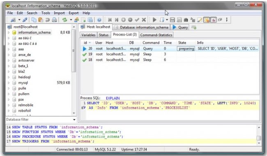
Task: Go to last record icon
Action: click(x=117, y=20)
